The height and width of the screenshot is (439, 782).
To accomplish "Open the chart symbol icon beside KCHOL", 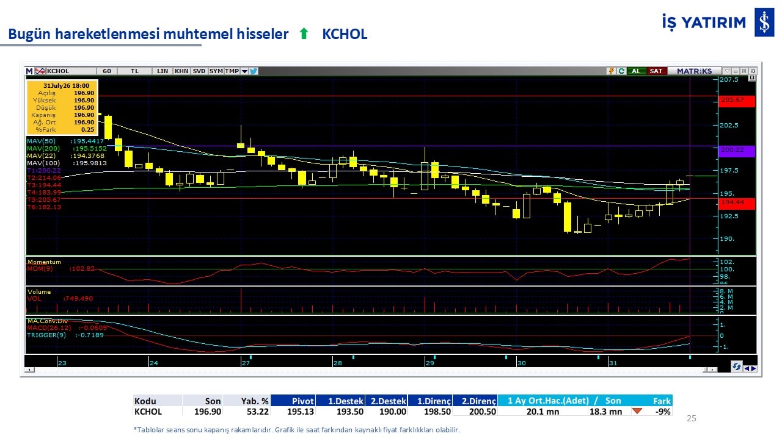I will 40,71.
